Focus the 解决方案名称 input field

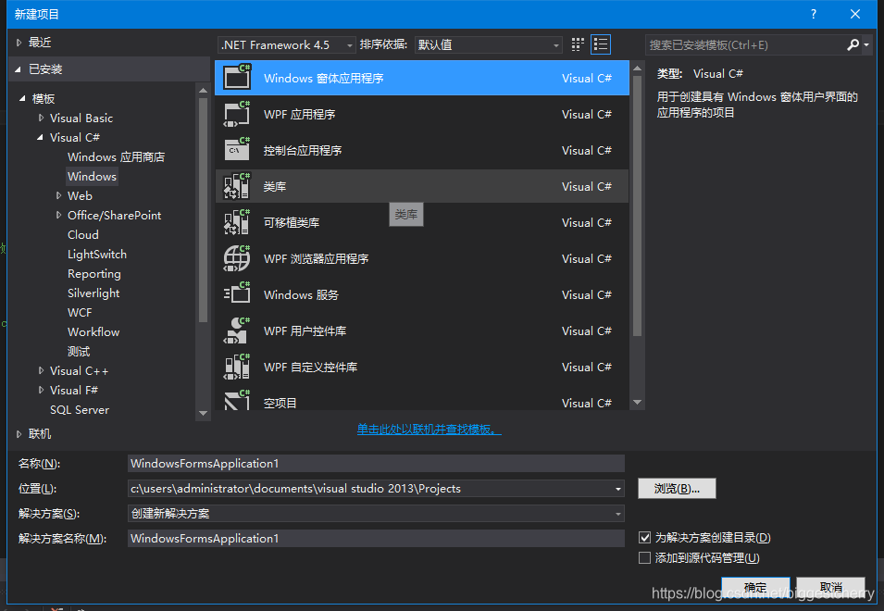(x=376, y=538)
